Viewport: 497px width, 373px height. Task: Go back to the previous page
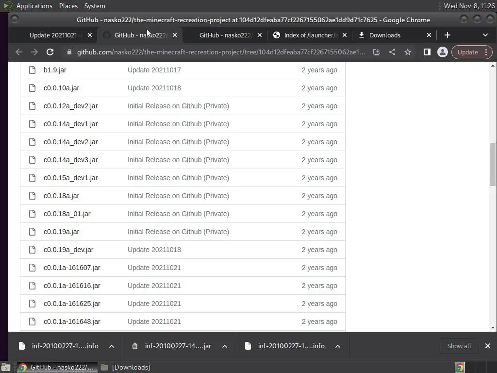(19, 52)
